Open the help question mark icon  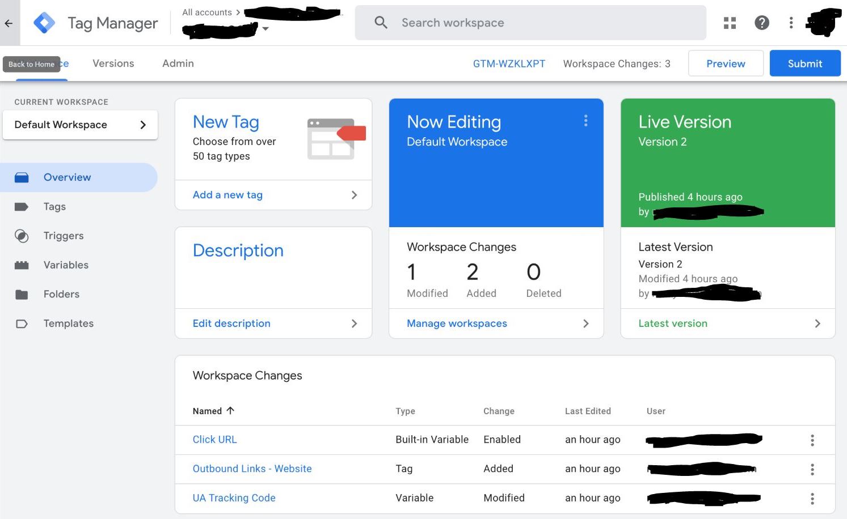762,23
